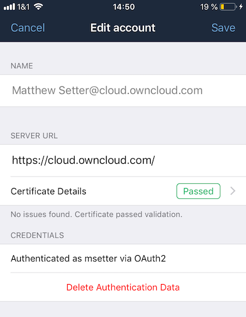Save the edited account

pos(223,28)
